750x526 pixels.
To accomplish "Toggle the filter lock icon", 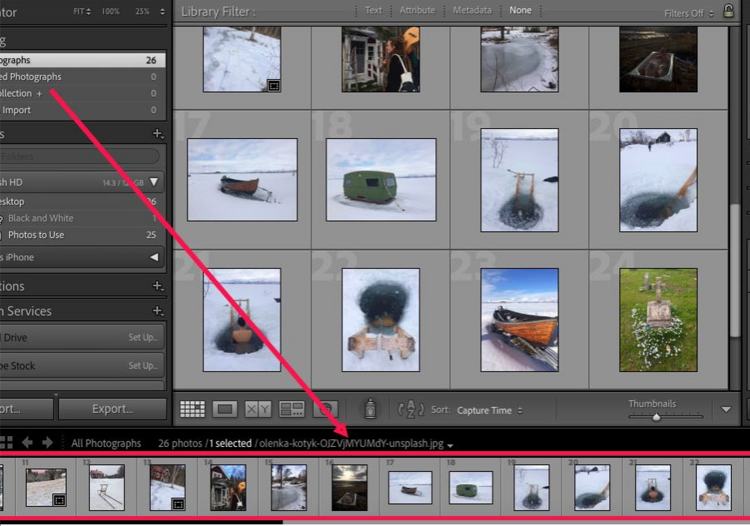I will tap(728, 10).
